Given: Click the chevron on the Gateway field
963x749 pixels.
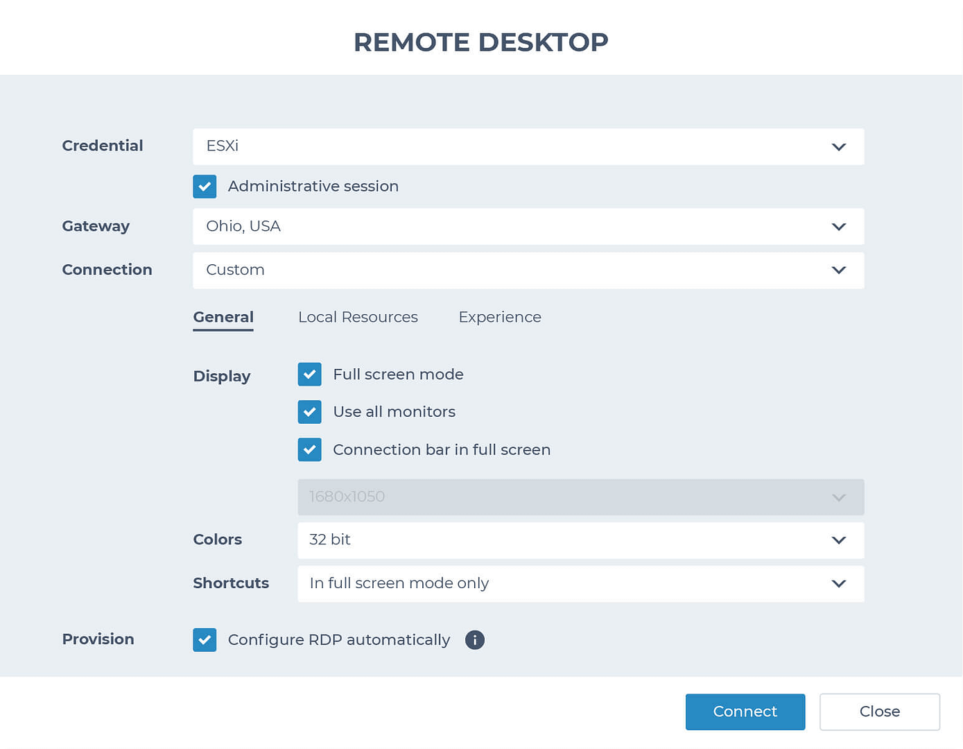Looking at the screenshot, I should pyautogui.click(x=838, y=226).
